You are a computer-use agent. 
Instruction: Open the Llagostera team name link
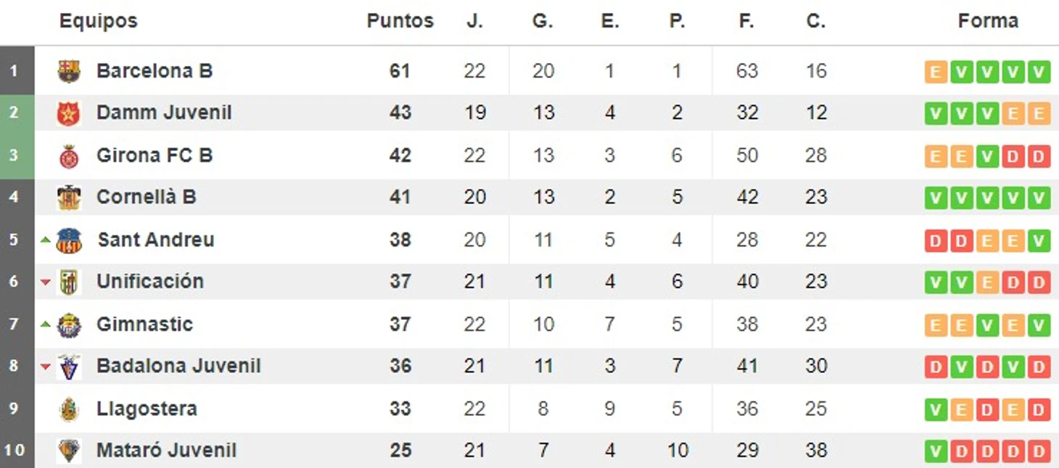click(x=147, y=409)
